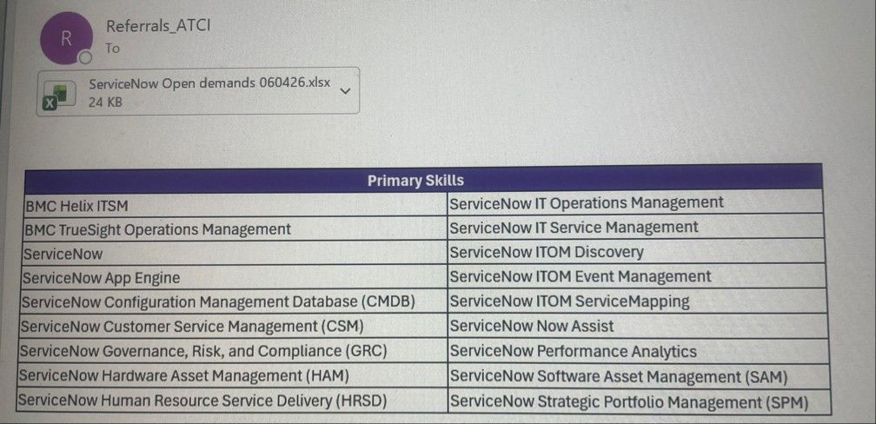Click the purple R sender avatar

66,38
